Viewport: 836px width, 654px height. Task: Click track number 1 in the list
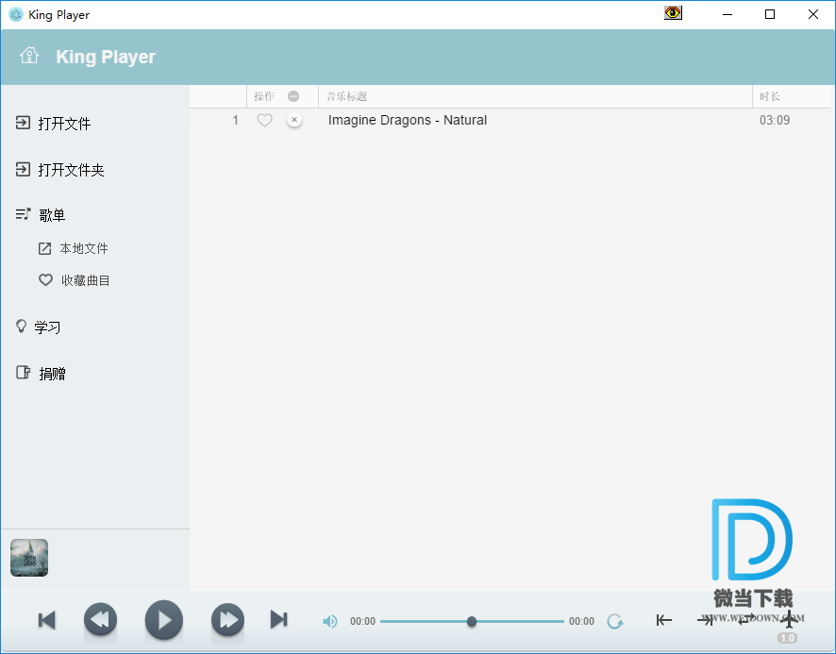click(235, 120)
